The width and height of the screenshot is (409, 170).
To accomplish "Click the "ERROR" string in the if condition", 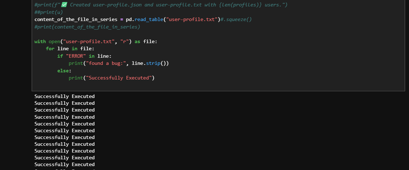I will (76, 56).
